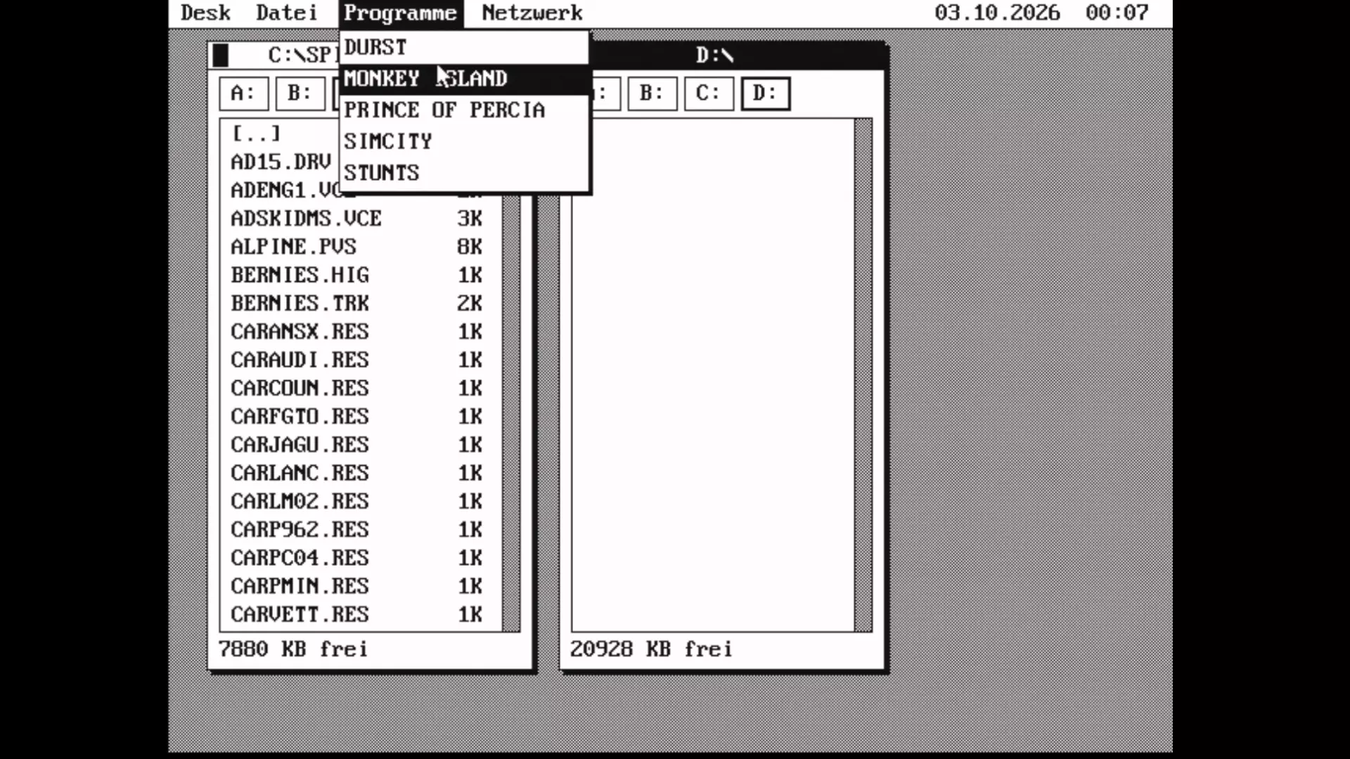Click the Programme menu title
This screenshot has width=1350, height=759.
pyautogui.click(x=401, y=13)
